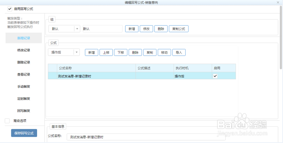Enable the 高级选项 checkbox

coord(7,121)
